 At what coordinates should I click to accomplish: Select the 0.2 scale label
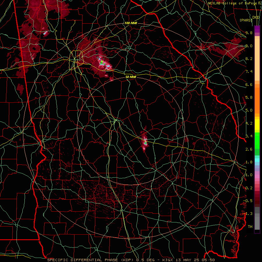click(249, 188)
